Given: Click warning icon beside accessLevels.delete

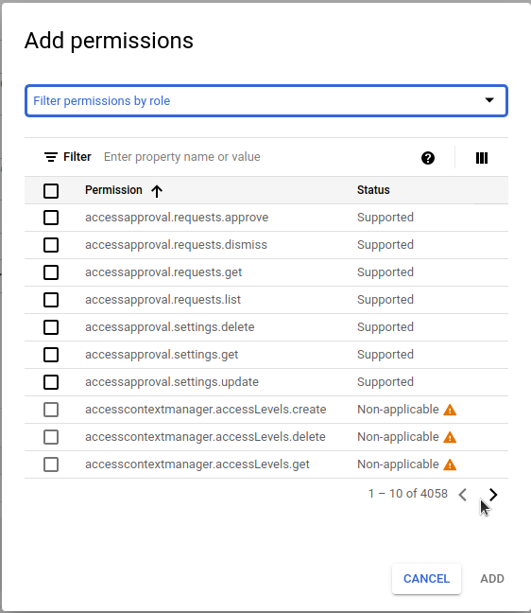Looking at the screenshot, I should (450, 437).
